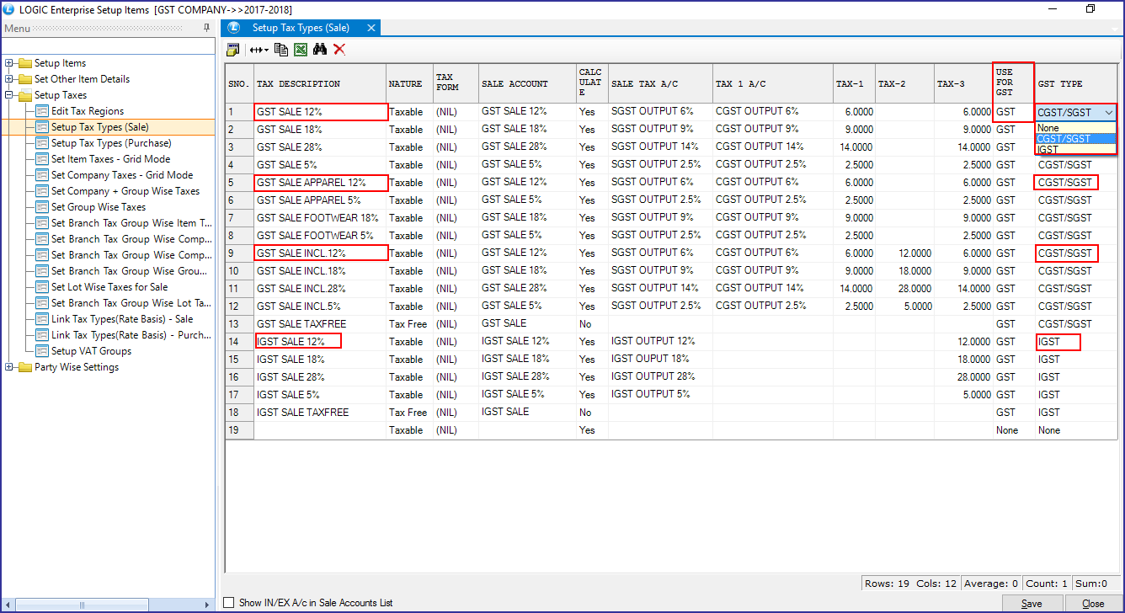This screenshot has width=1125, height=613.
Task: Click the Menu search input field
Action: tap(108, 46)
